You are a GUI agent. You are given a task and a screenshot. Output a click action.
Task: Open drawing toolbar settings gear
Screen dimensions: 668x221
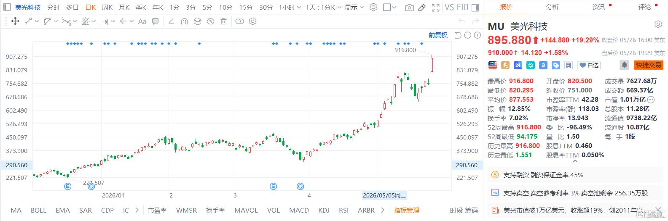coord(252,21)
